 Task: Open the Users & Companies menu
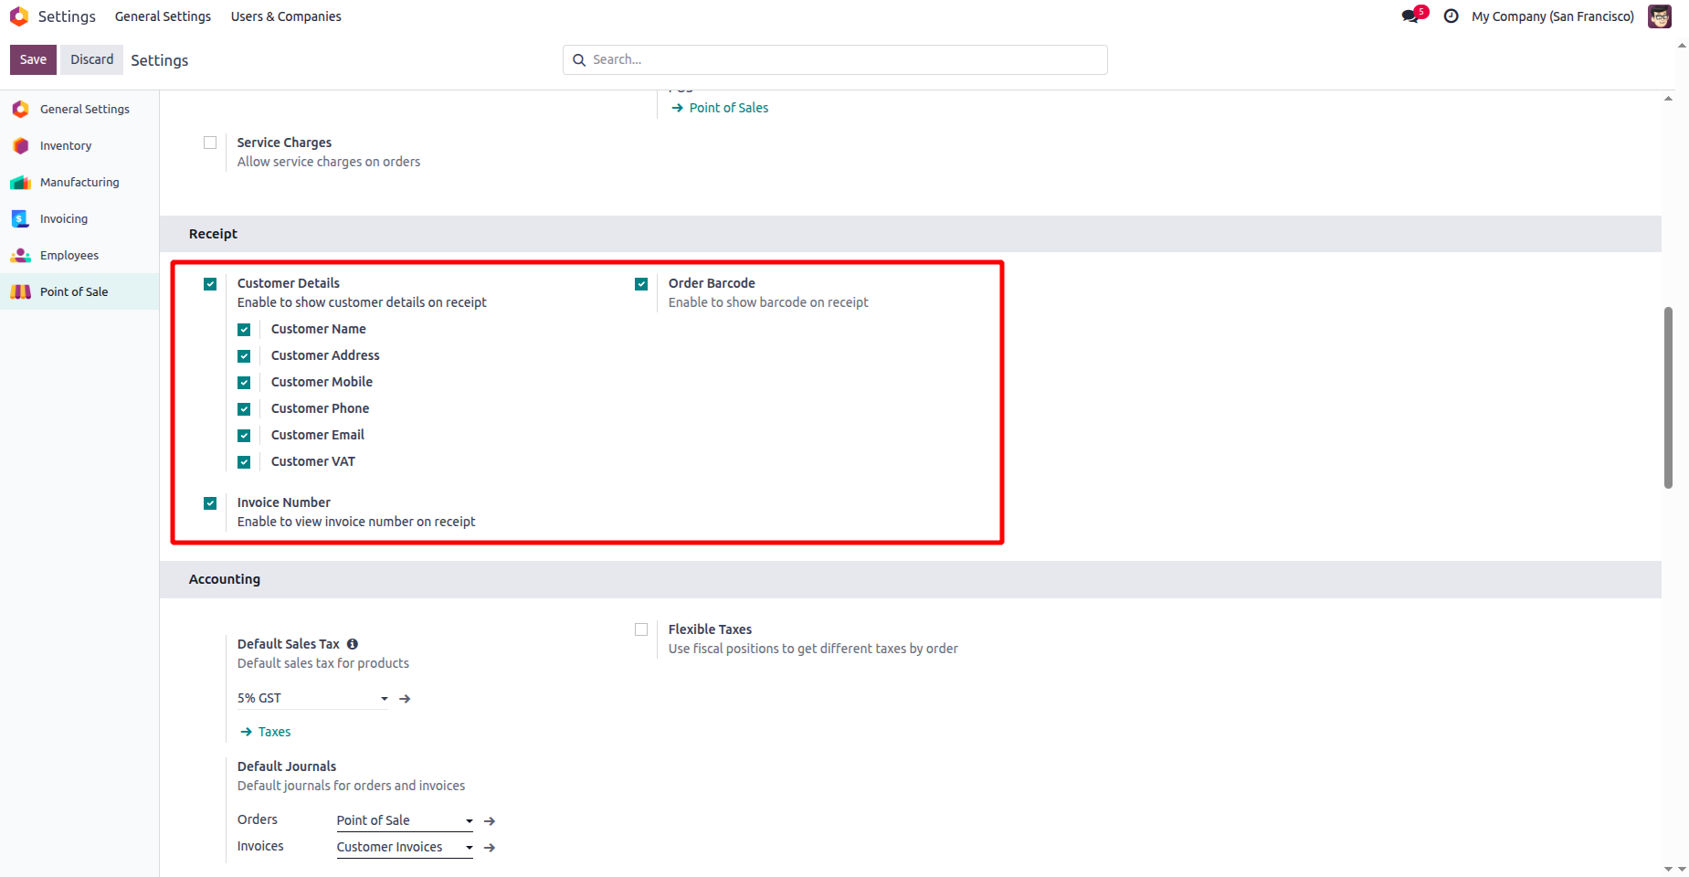[x=286, y=16]
